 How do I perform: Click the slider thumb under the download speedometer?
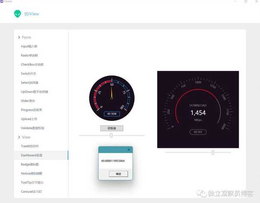pos(213,152)
